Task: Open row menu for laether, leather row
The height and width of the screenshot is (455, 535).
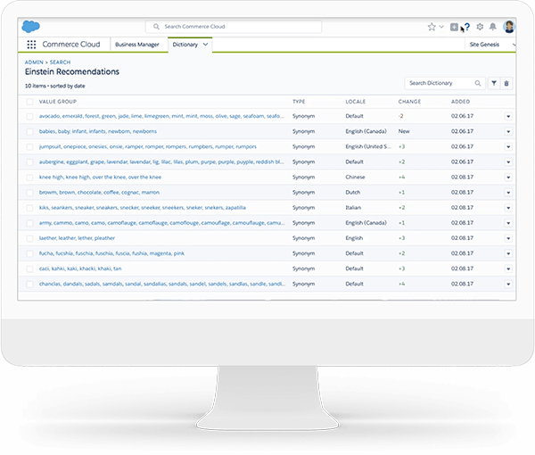Action: [x=508, y=238]
